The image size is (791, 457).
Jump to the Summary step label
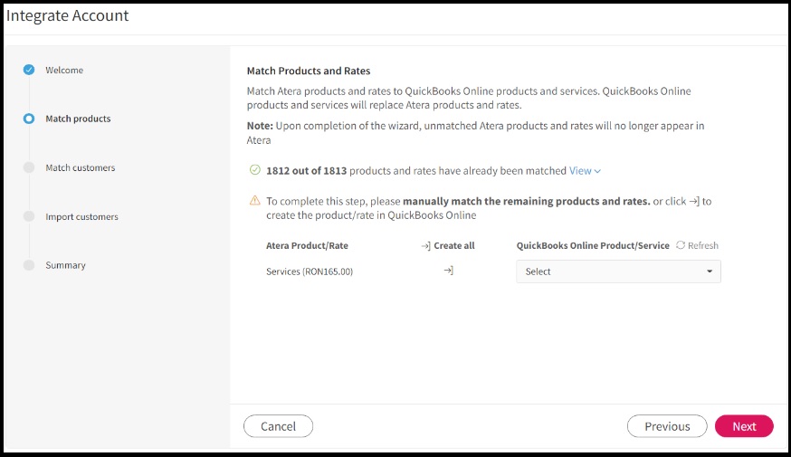65,265
